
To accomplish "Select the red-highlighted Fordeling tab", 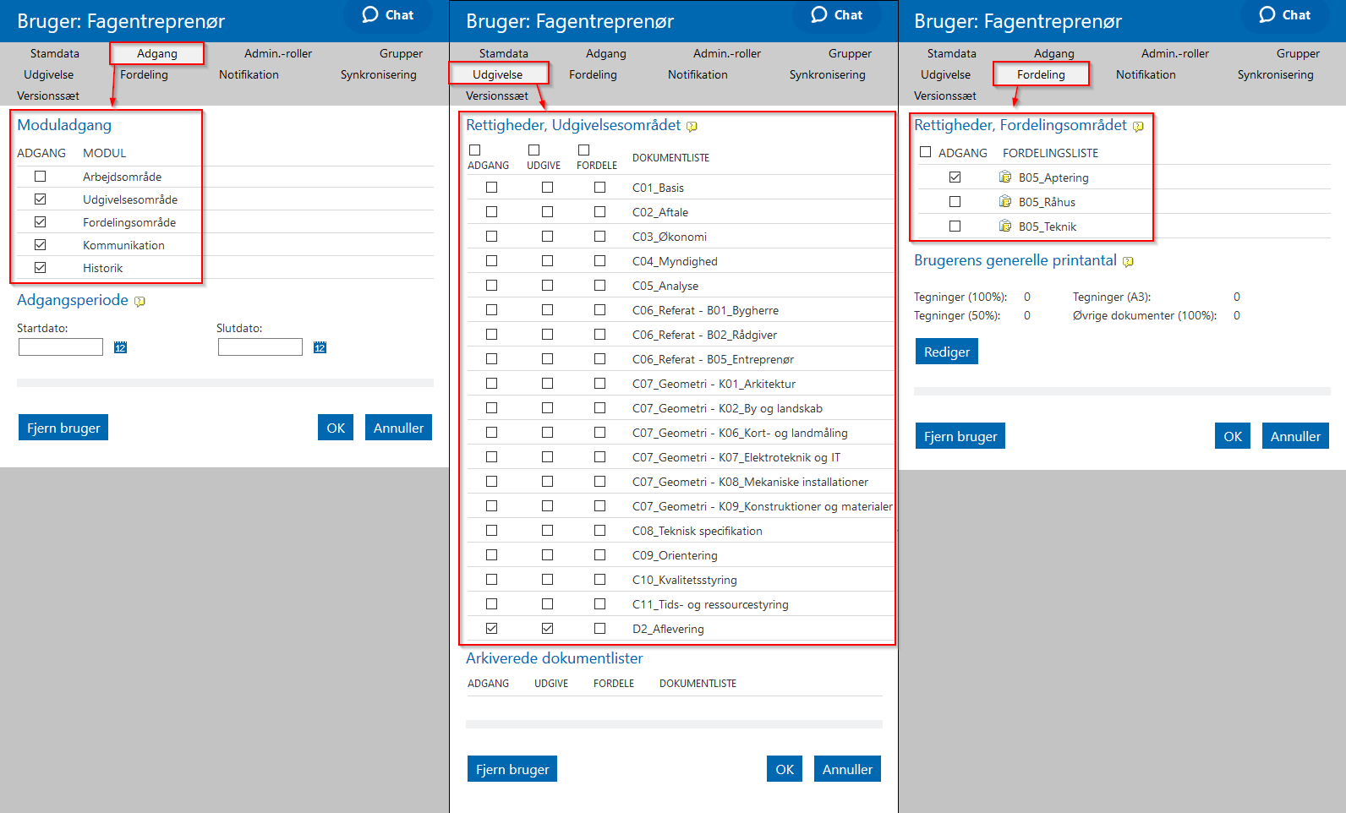I will (1041, 74).
